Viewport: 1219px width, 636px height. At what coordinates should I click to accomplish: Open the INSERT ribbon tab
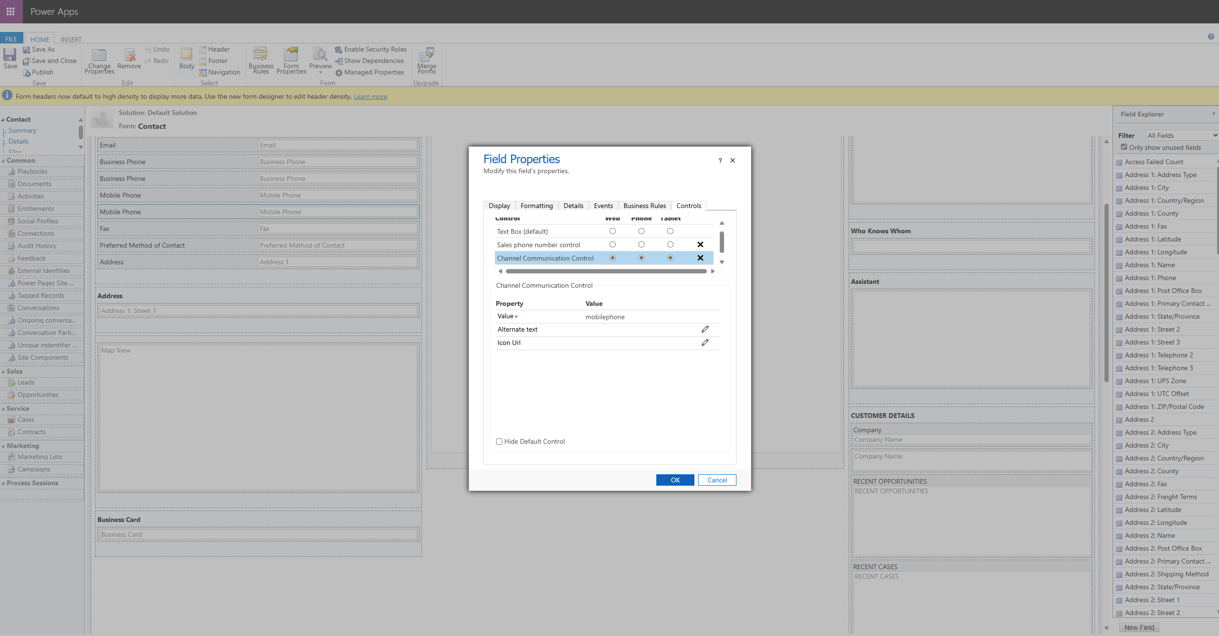pyautogui.click(x=71, y=40)
